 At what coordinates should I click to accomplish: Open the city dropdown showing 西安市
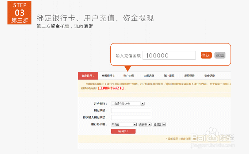(x=145, y=125)
